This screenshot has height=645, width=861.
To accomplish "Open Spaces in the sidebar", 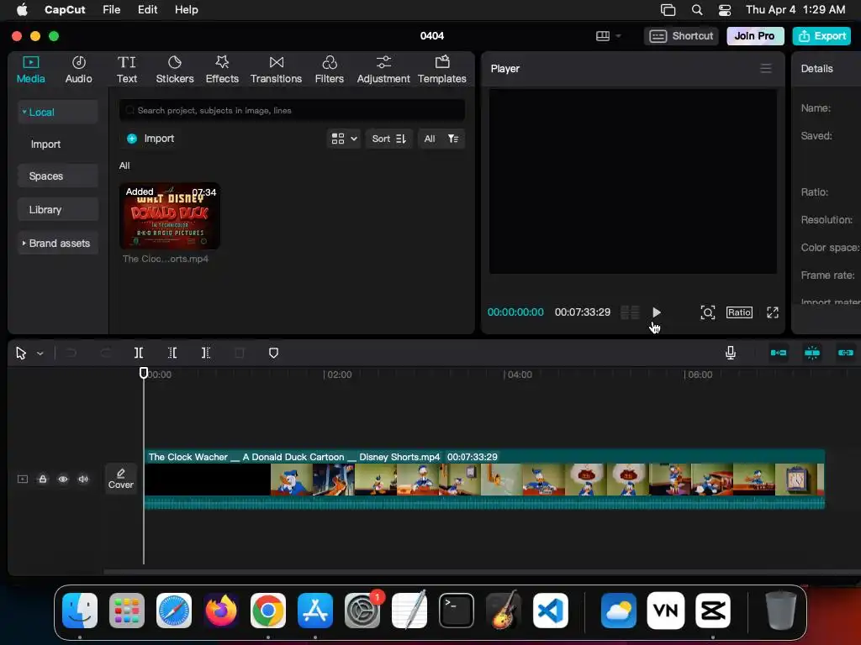I will 57,176.
